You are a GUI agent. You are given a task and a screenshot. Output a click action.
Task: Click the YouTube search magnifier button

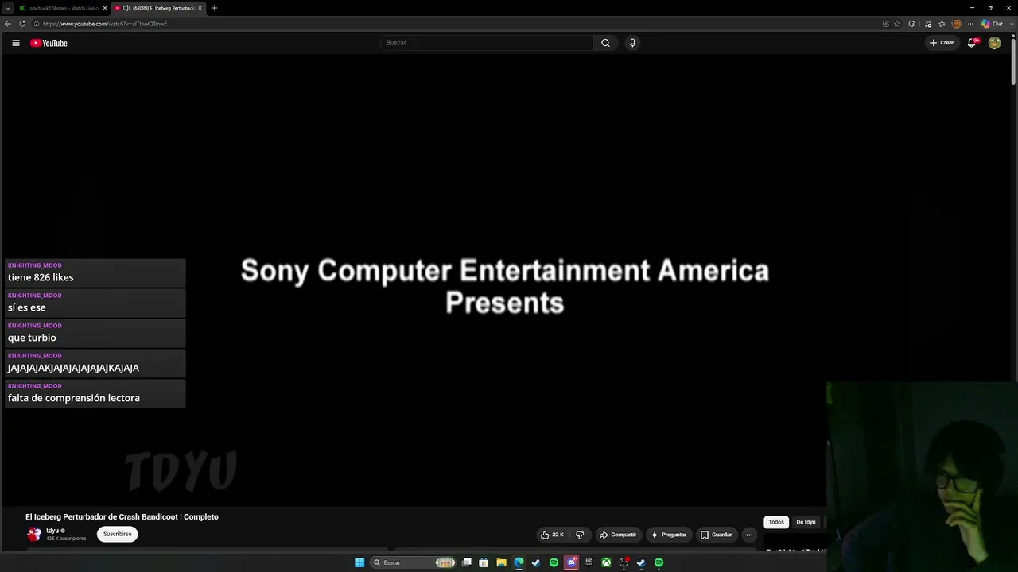tap(605, 43)
